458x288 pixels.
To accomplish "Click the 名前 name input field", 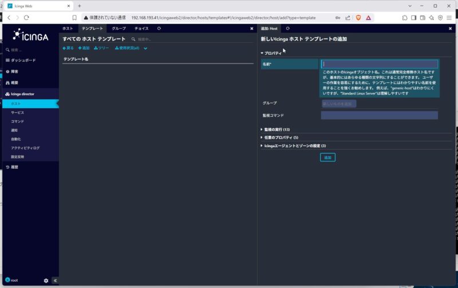I will pyautogui.click(x=380, y=64).
